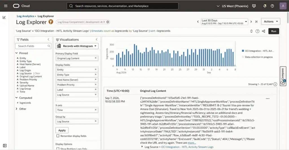Open the Cloud Shell developer tools icon
The width and height of the screenshot is (289, 150).
click(x=254, y=6)
